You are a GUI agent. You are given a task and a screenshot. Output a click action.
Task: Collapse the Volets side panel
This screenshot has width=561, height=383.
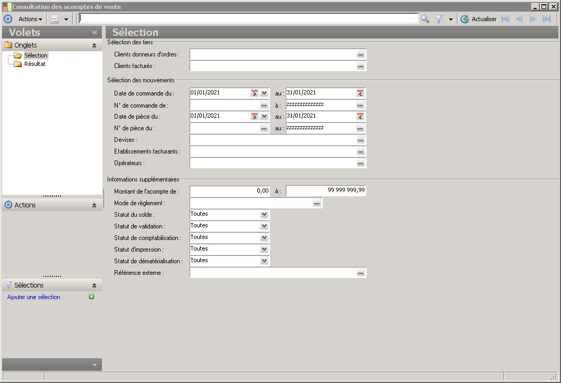pos(95,33)
